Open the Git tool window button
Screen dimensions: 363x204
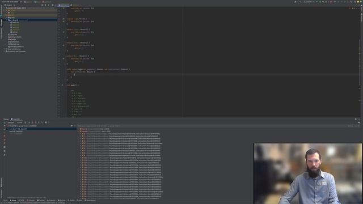tap(5, 200)
